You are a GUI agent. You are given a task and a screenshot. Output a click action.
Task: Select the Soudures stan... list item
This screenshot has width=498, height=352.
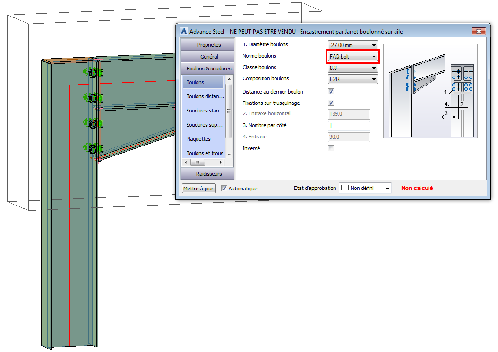click(205, 111)
